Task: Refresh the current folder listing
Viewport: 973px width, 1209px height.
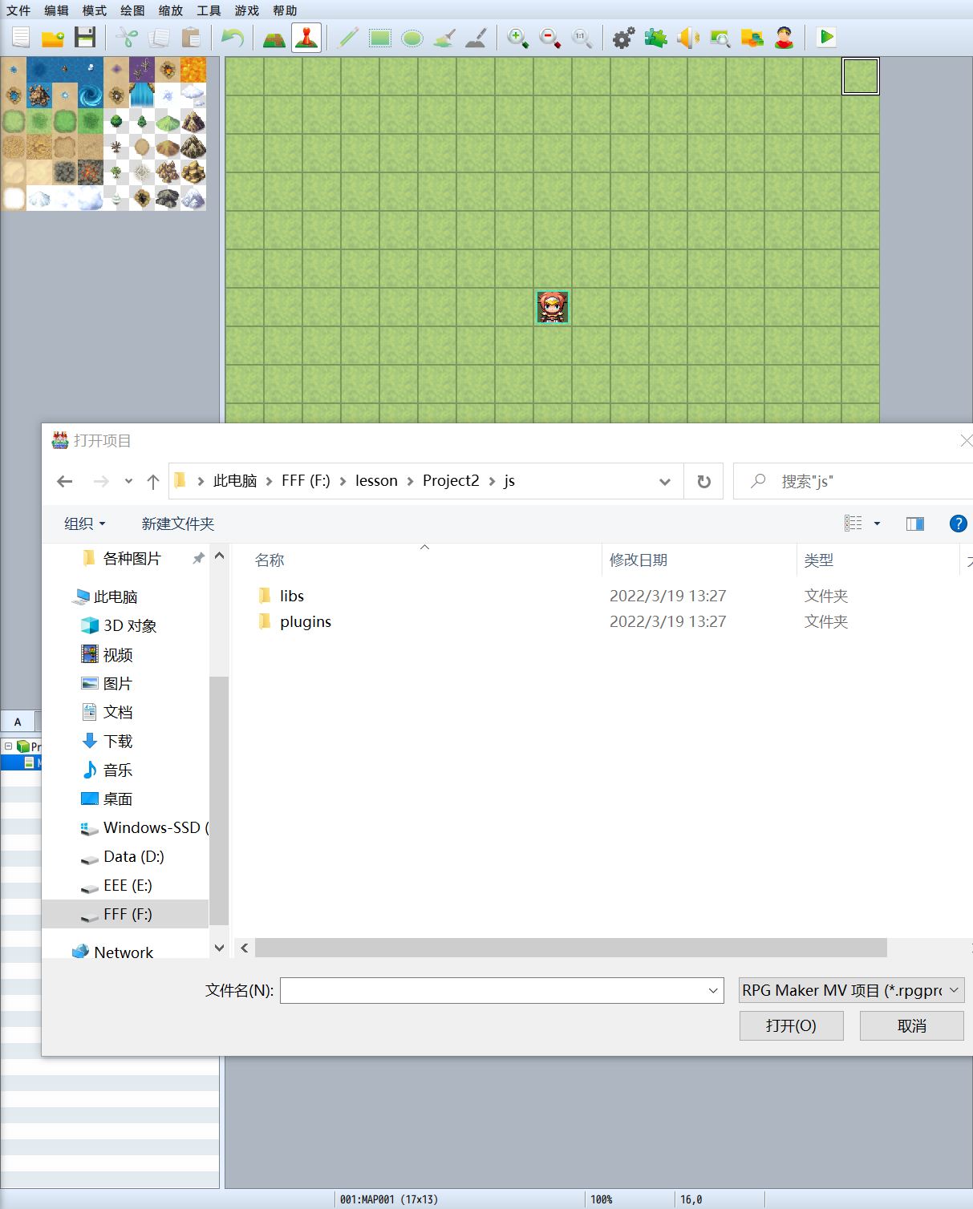Action: click(703, 481)
